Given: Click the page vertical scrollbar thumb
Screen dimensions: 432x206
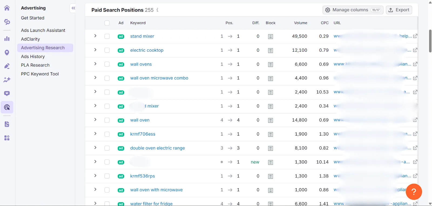Looking at the screenshot, I should coord(430,41).
